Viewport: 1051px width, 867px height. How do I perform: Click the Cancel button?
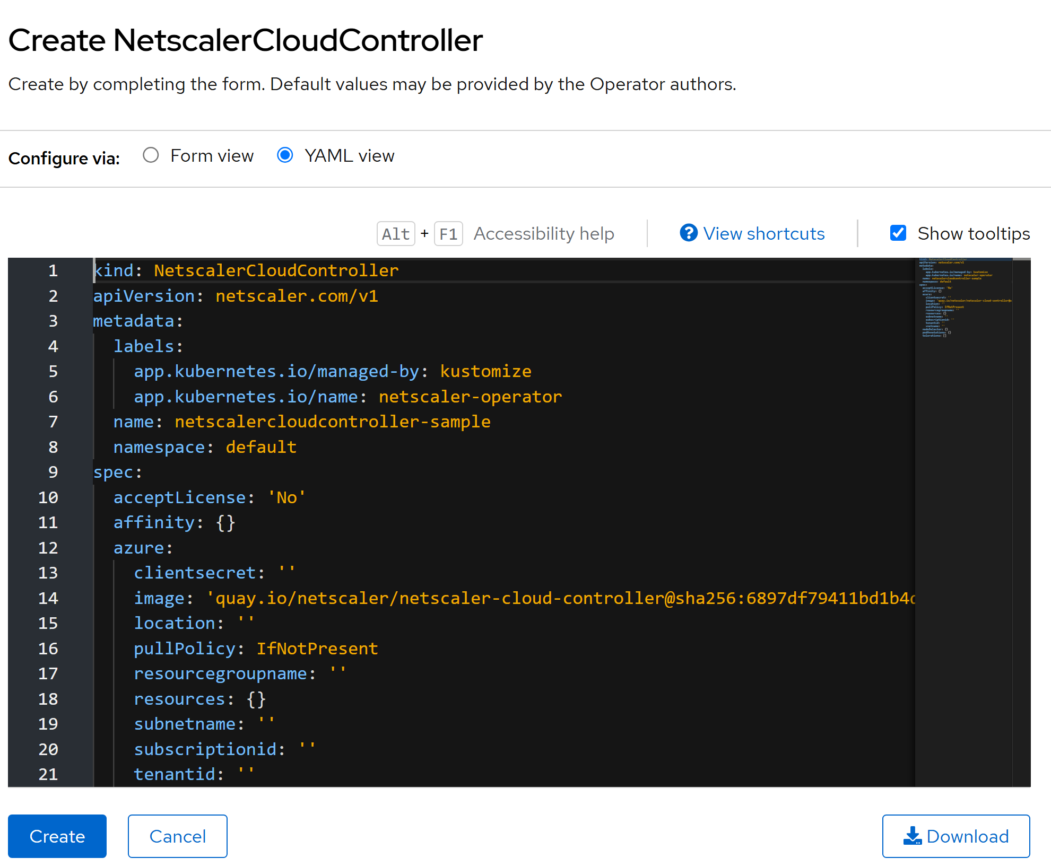point(178,836)
